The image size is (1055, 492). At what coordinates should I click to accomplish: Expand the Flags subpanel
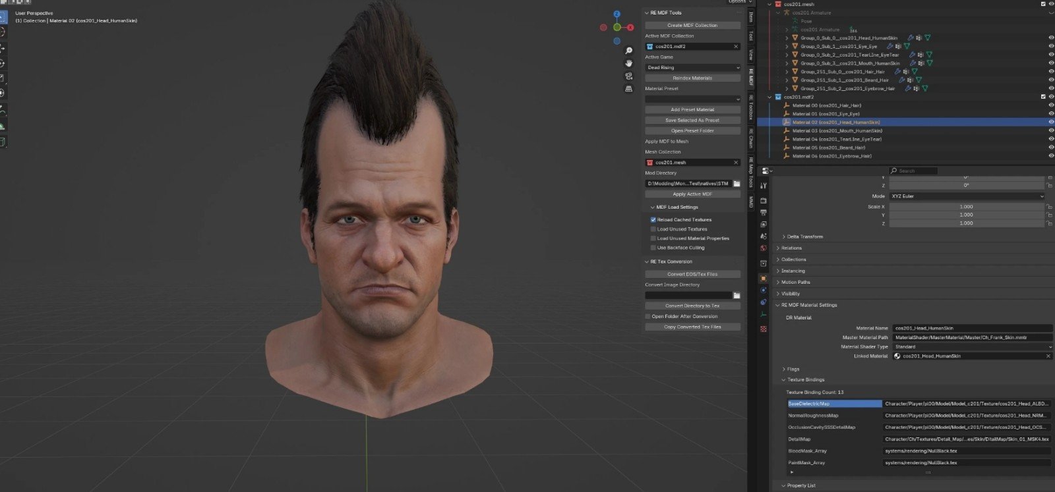point(791,369)
